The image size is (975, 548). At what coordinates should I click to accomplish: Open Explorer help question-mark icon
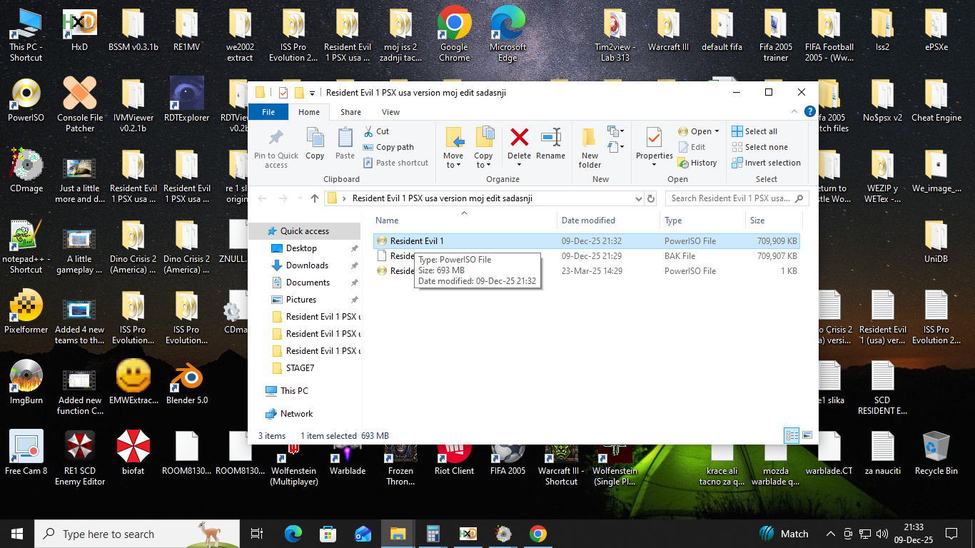pos(809,111)
